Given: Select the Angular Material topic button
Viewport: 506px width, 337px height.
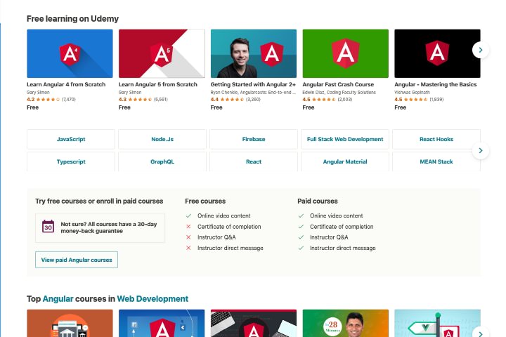Looking at the screenshot, I should [345, 161].
